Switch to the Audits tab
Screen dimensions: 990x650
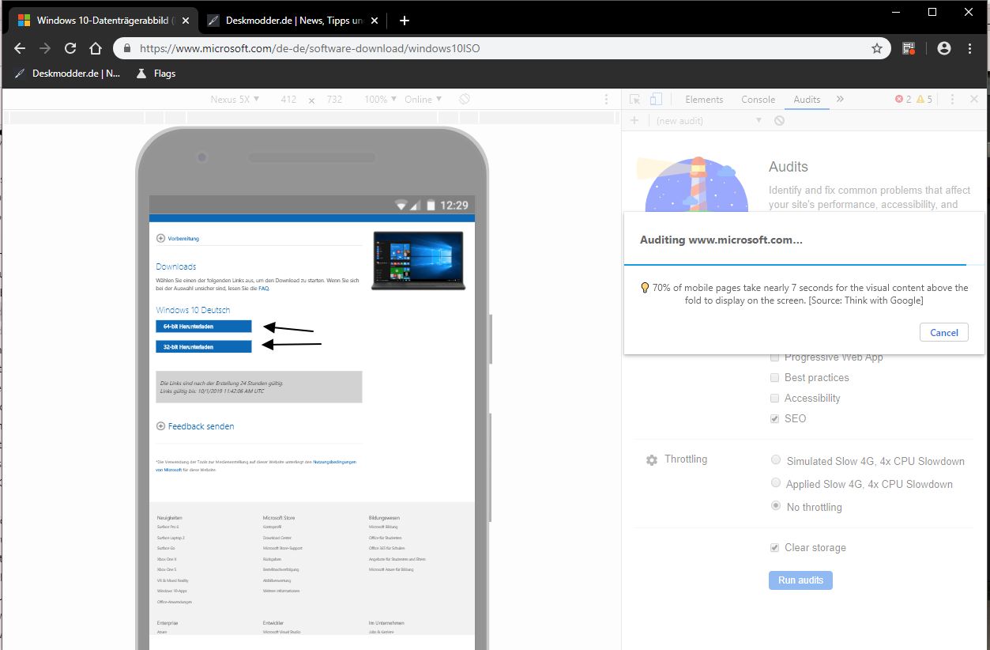coord(807,100)
